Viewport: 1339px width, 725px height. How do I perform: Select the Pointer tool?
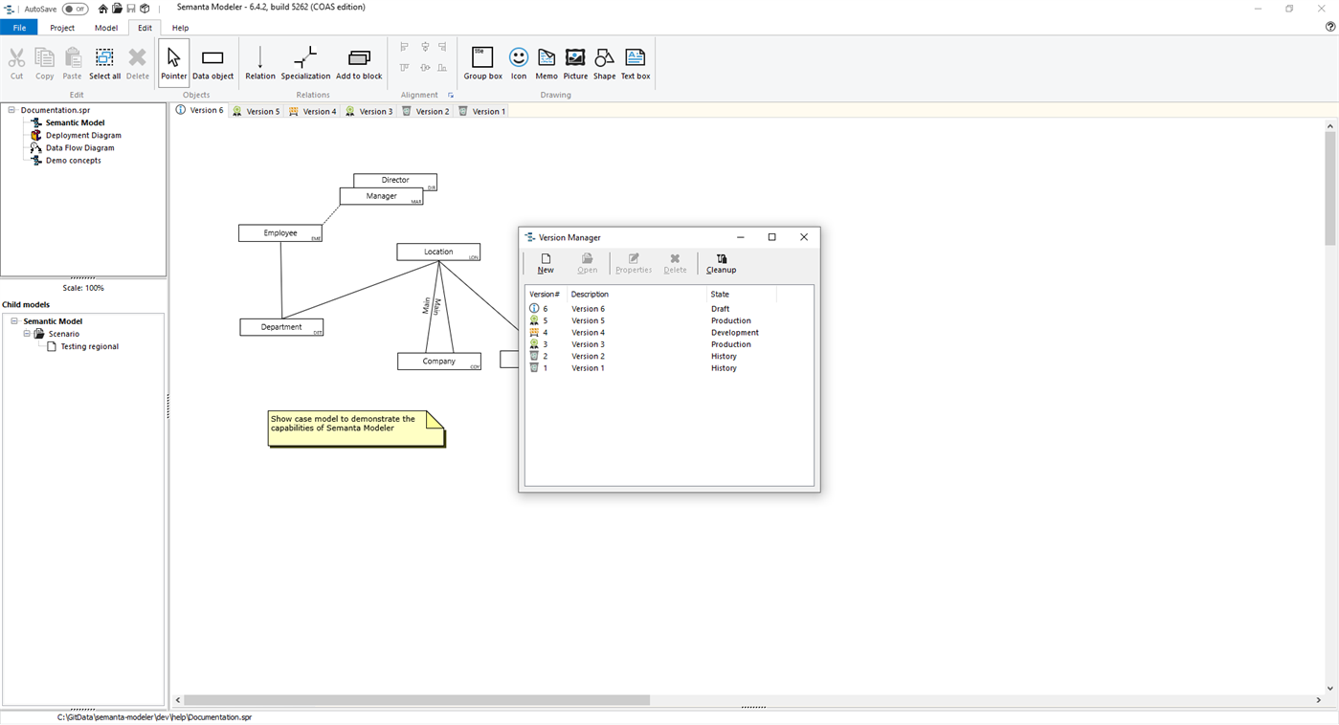173,60
